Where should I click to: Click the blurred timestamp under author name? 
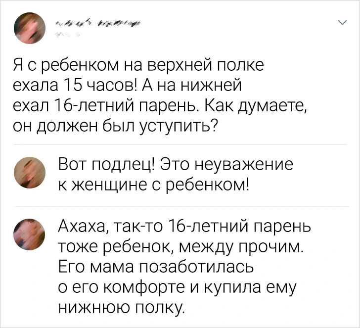click(67, 35)
